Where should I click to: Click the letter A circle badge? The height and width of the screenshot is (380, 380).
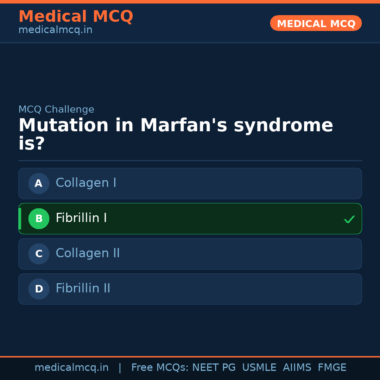pyautogui.click(x=39, y=183)
